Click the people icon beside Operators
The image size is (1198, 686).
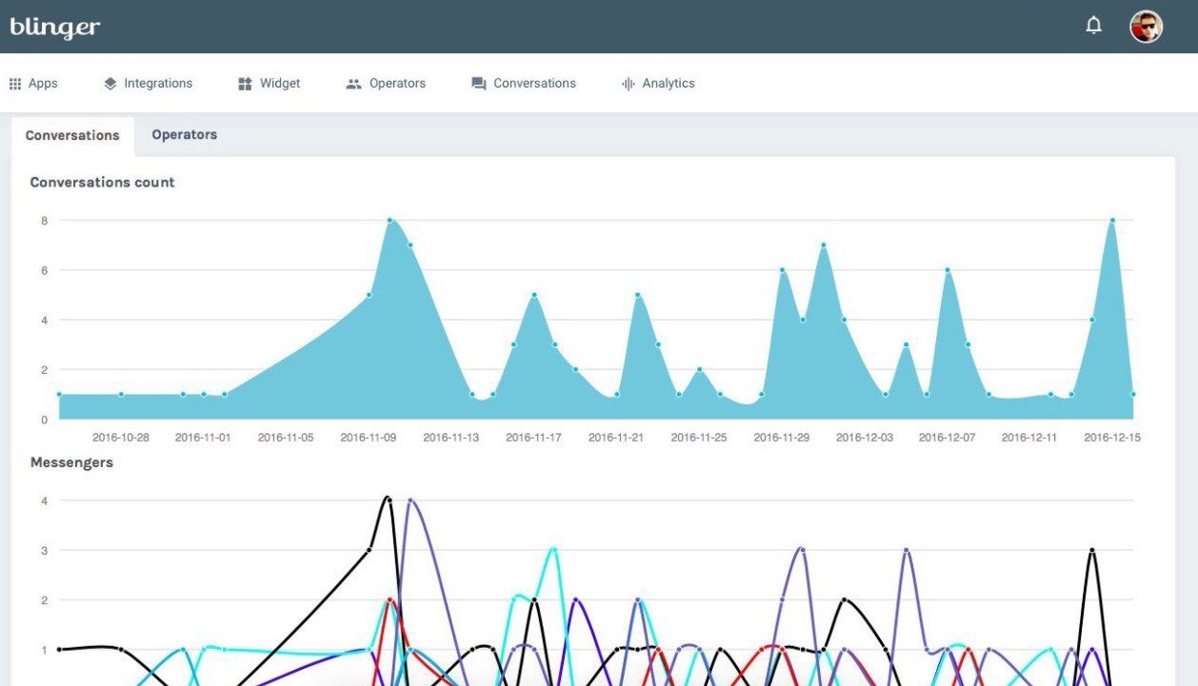click(x=353, y=84)
